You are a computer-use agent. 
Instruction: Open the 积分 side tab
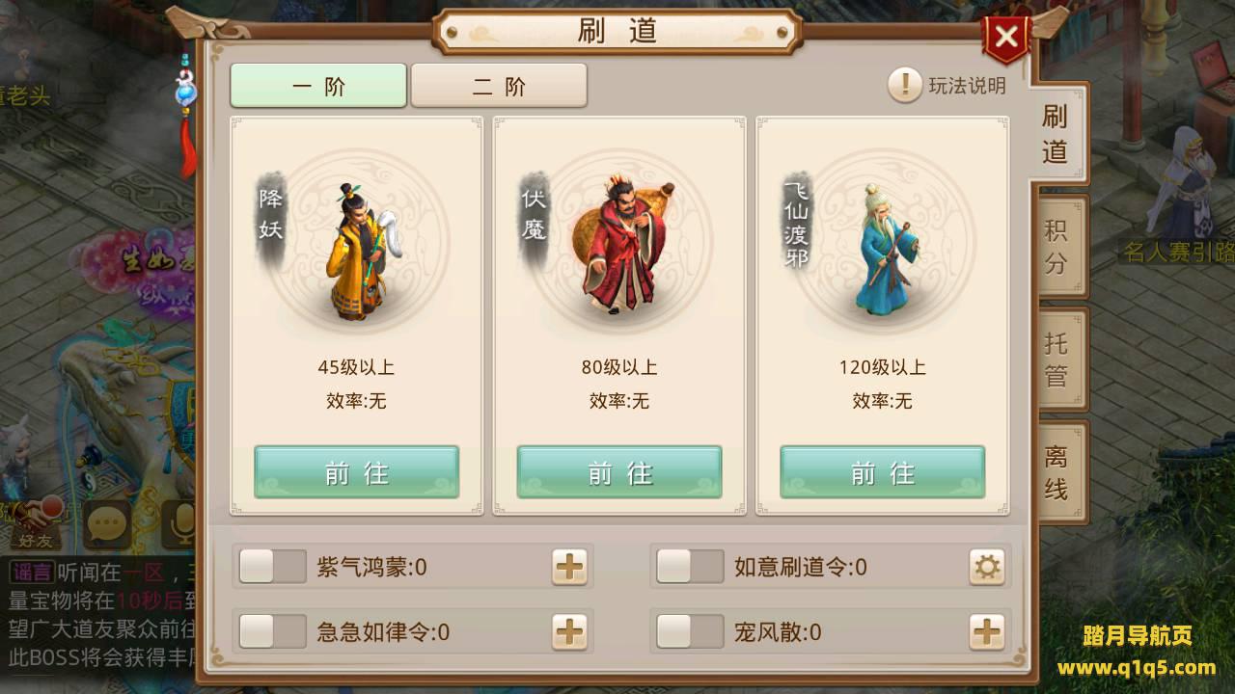1058,246
